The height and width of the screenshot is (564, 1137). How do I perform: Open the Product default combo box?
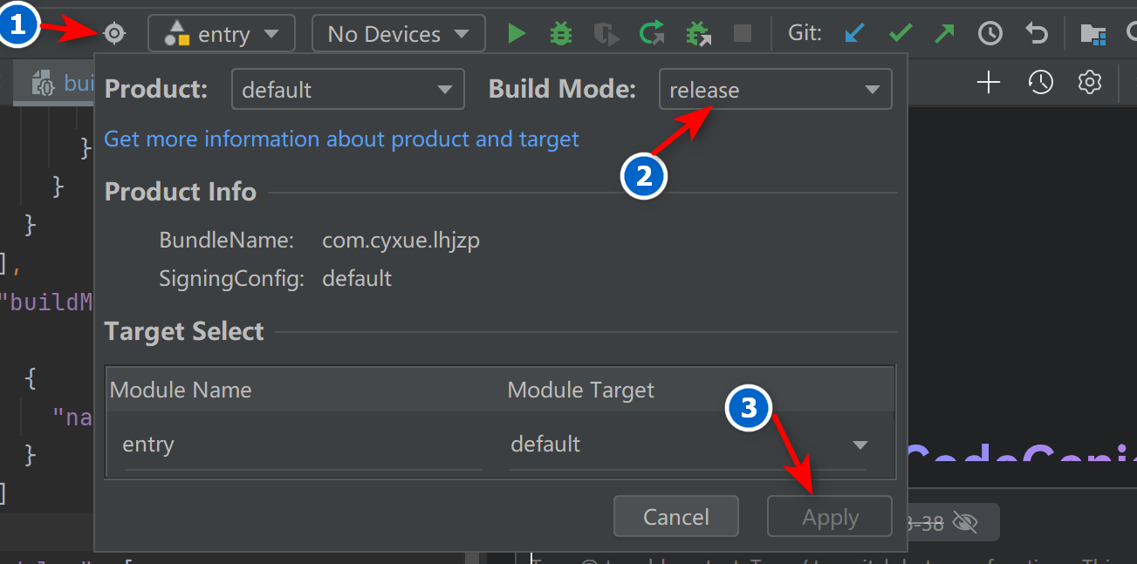tap(347, 90)
